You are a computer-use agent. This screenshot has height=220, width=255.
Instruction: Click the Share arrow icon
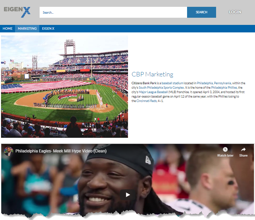243,149
